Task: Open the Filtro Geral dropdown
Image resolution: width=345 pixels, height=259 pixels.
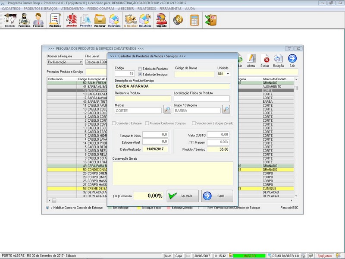Action: pyautogui.click(x=96, y=62)
